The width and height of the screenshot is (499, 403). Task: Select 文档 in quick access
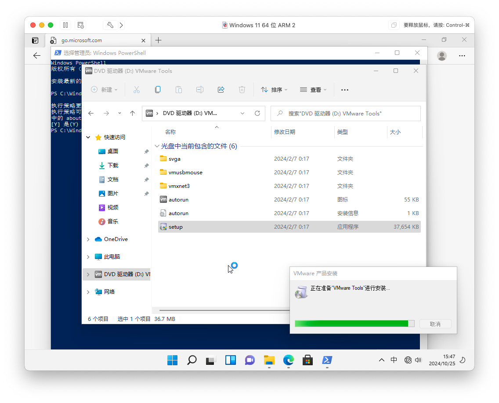[112, 180]
